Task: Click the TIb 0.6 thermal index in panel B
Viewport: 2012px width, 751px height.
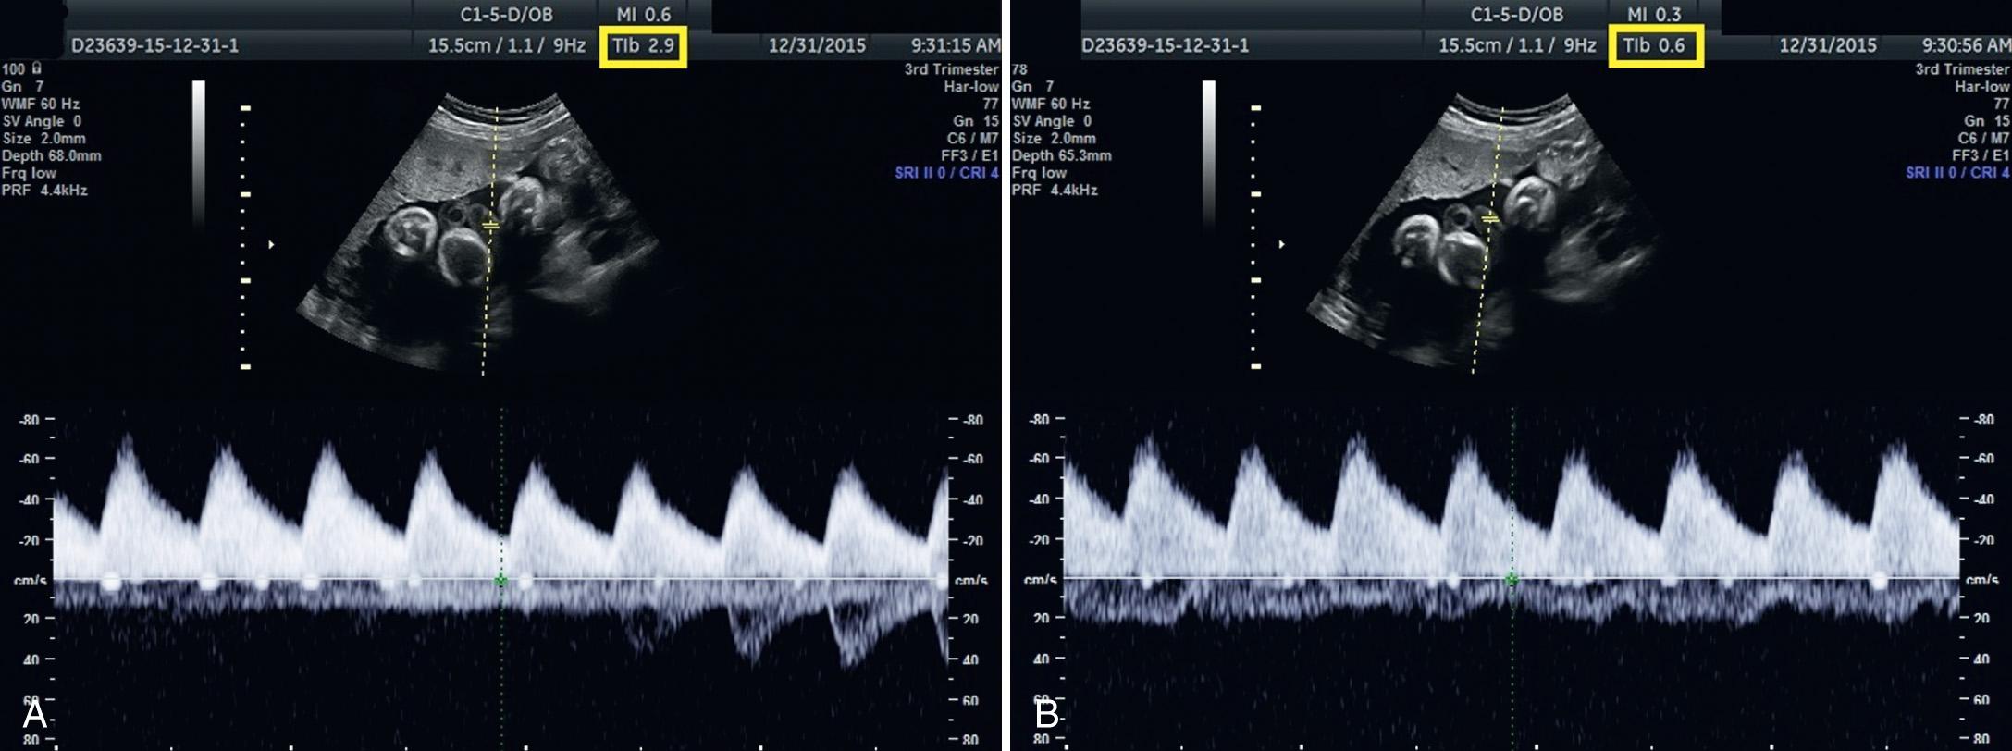Action: pos(1654,45)
